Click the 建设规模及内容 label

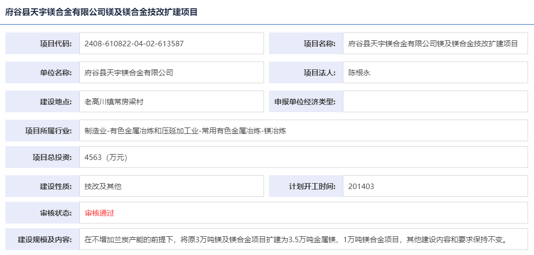45,240
